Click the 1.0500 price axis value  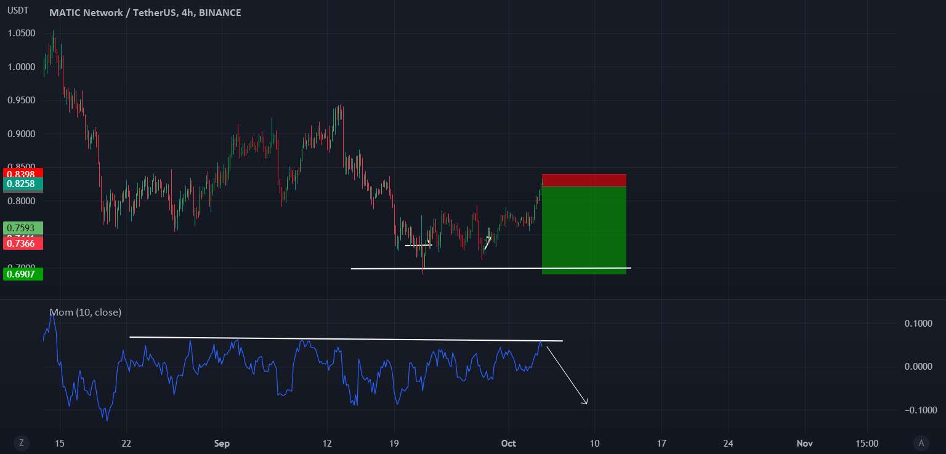[22, 33]
